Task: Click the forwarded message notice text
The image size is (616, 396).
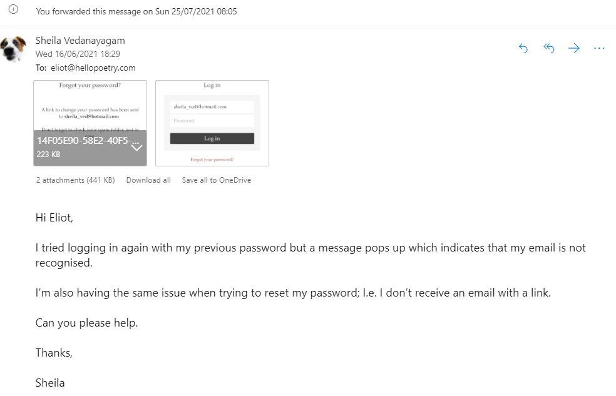Action: (136, 11)
